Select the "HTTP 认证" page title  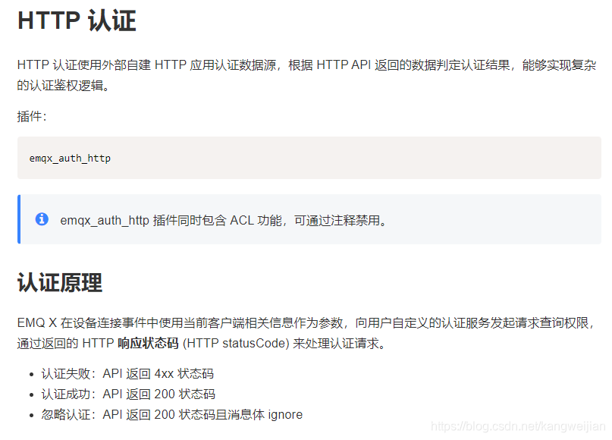point(76,20)
